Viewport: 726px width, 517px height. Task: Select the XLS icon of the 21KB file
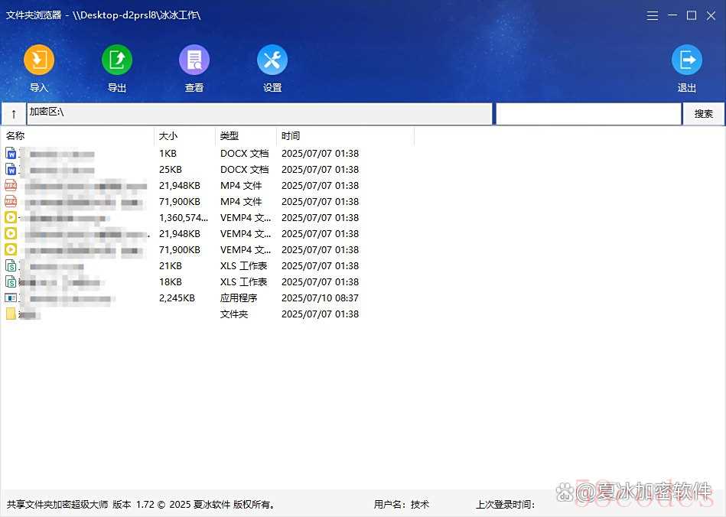11,265
